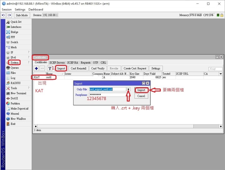Open the Manual
This screenshot has height=170, width=225.
coord(15,114)
